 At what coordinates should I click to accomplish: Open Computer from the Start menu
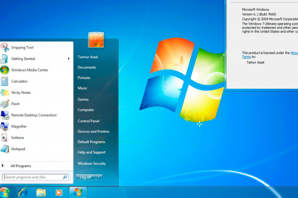(x=86, y=110)
